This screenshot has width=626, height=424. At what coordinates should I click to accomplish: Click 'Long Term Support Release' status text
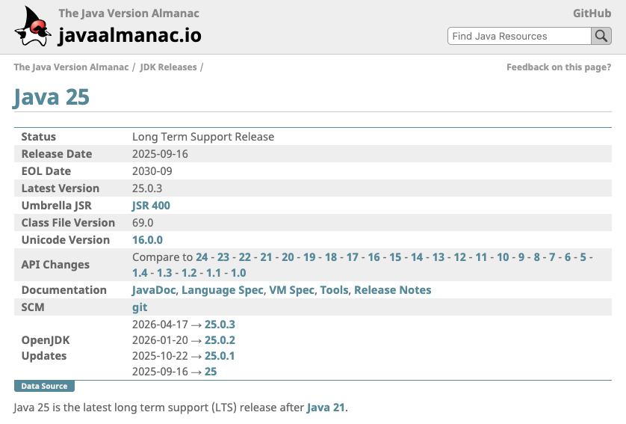coord(203,137)
